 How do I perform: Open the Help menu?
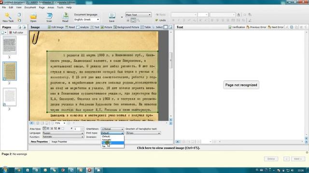pyautogui.click(x=69, y=8)
